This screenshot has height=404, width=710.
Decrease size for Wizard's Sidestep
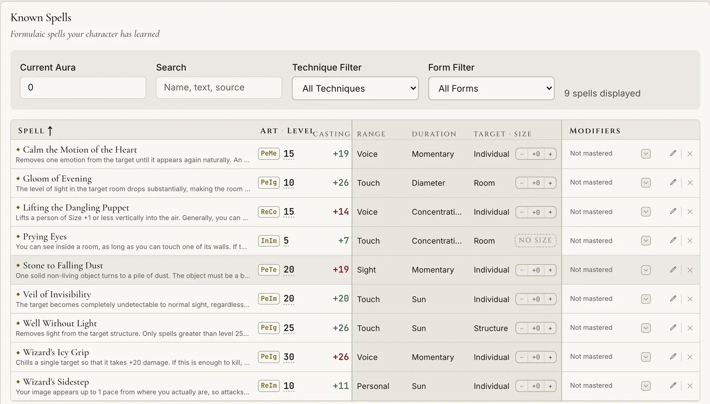click(522, 386)
